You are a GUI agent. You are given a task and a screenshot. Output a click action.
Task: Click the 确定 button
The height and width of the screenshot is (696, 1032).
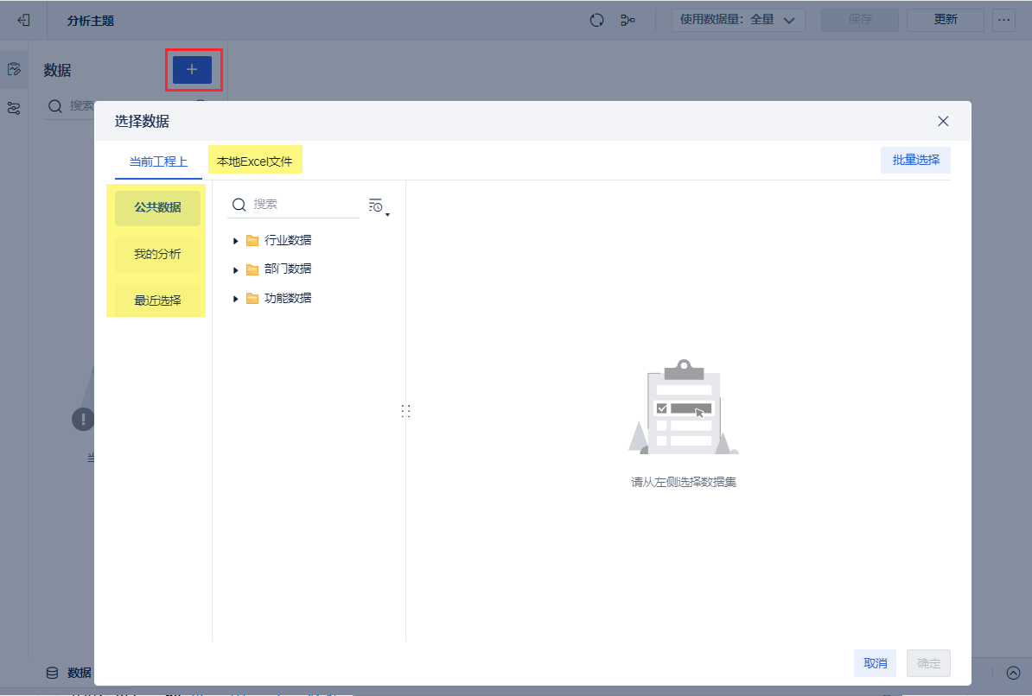pyautogui.click(x=928, y=663)
